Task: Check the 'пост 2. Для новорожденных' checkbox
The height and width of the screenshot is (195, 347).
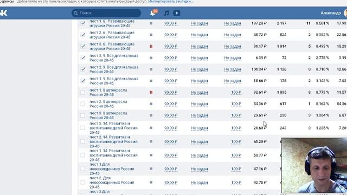Action: 83,182
